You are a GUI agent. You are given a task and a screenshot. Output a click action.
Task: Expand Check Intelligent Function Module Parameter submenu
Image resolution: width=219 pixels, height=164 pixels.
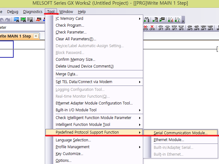click(98, 118)
